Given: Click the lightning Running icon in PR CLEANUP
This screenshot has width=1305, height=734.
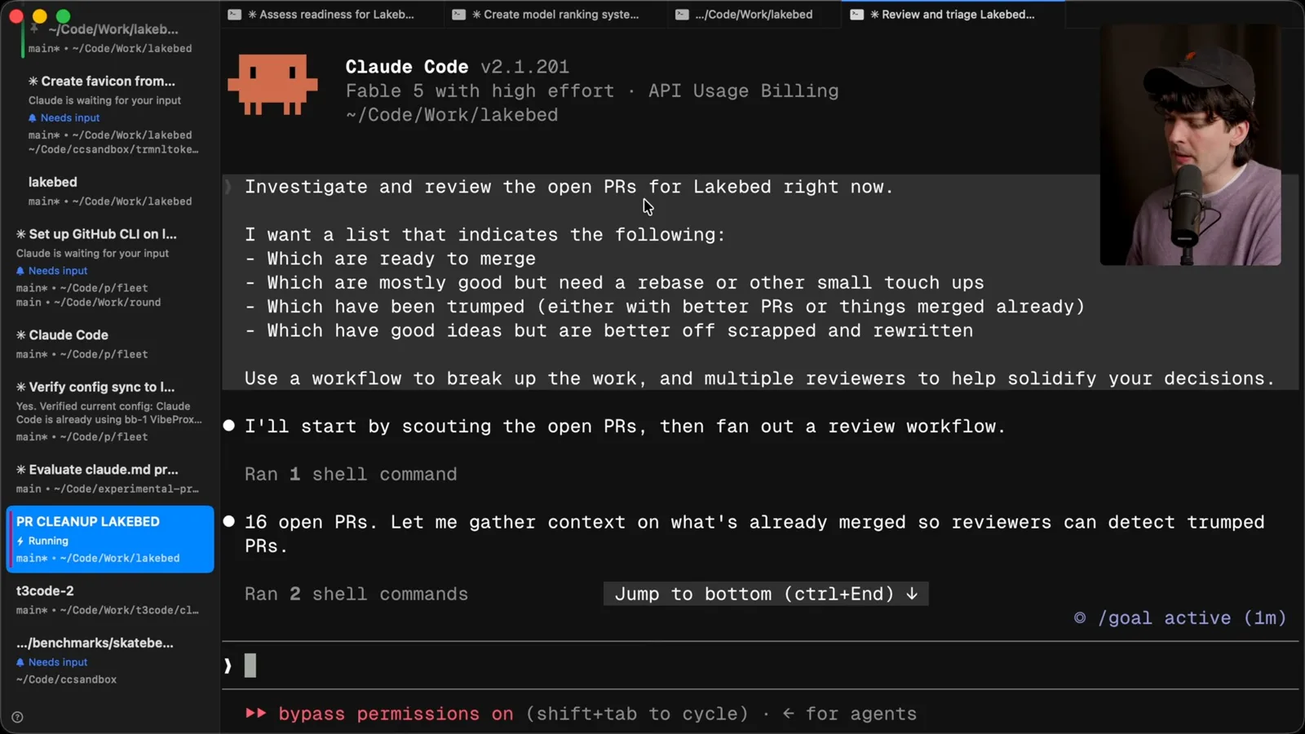Looking at the screenshot, I should pyautogui.click(x=20, y=542).
